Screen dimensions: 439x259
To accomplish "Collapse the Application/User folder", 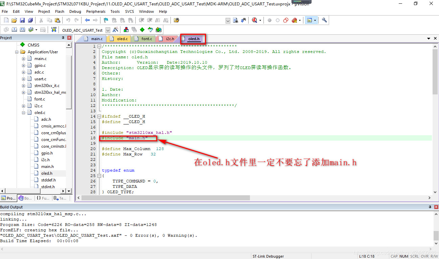I will coord(17,52).
